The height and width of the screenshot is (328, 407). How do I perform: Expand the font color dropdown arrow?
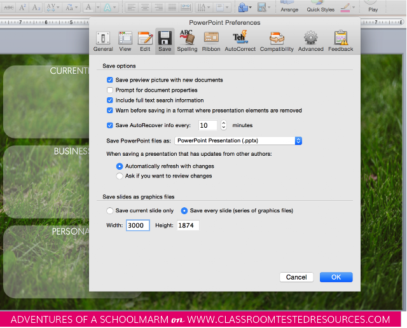point(98,7)
